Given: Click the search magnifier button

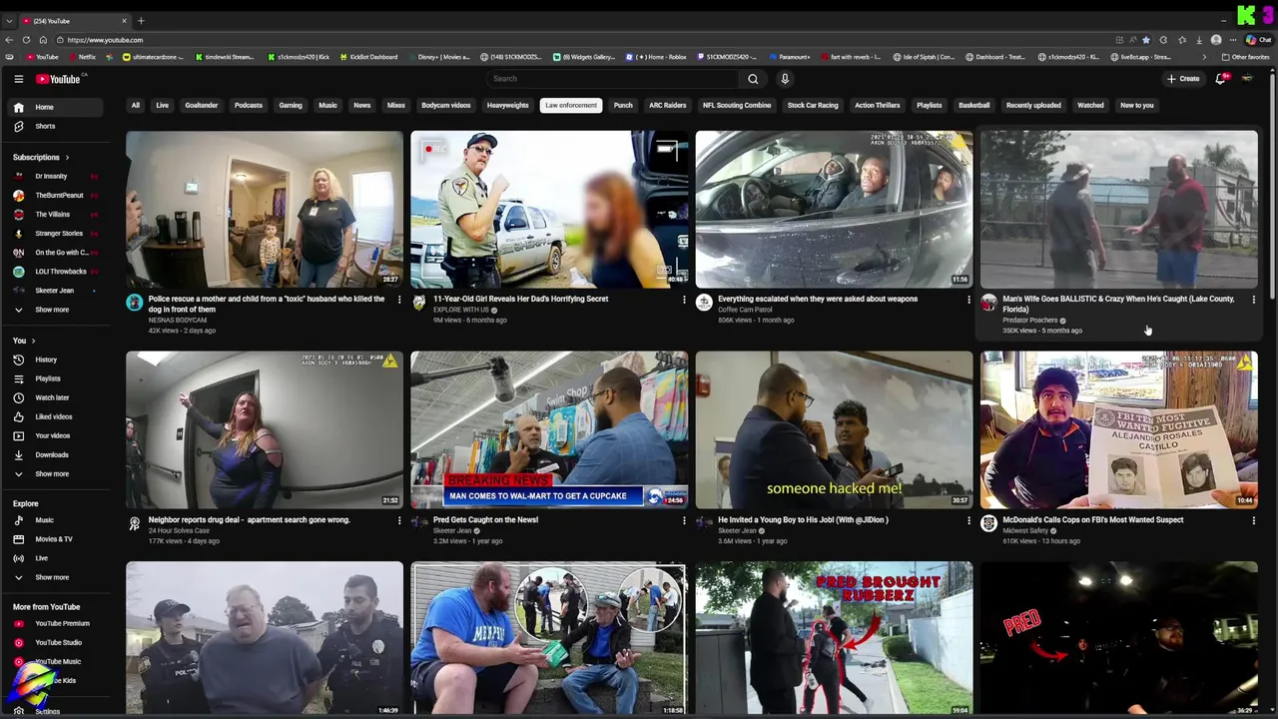Looking at the screenshot, I should [x=753, y=79].
